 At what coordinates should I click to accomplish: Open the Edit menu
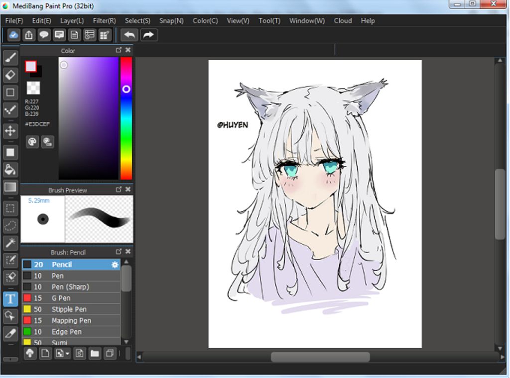(x=42, y=21)
